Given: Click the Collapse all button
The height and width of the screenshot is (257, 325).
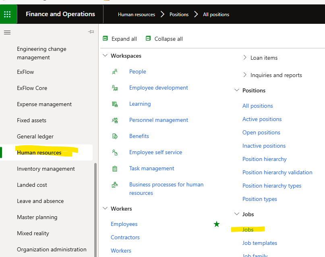Looking at the screenshot, I should (164, 39).
